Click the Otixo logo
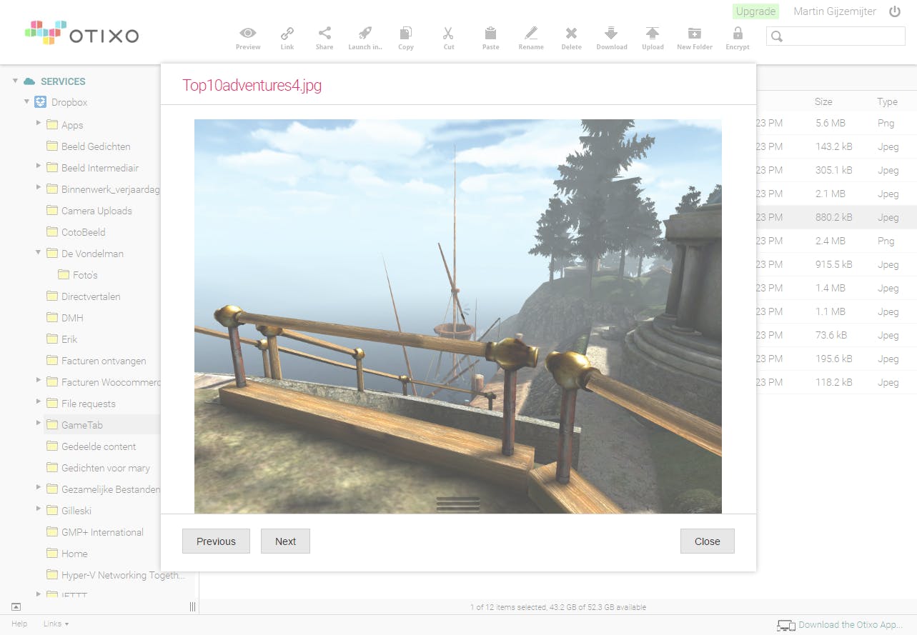Viewport: 917px width, 635px height. (x=81, y=33)
